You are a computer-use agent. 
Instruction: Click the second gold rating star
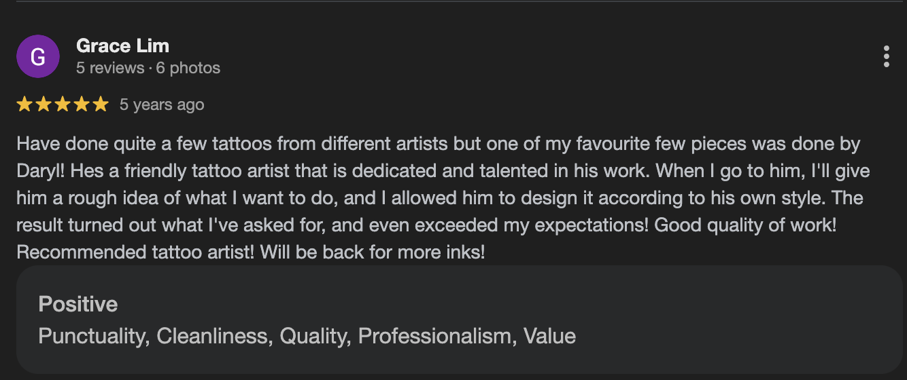(44, 104)
